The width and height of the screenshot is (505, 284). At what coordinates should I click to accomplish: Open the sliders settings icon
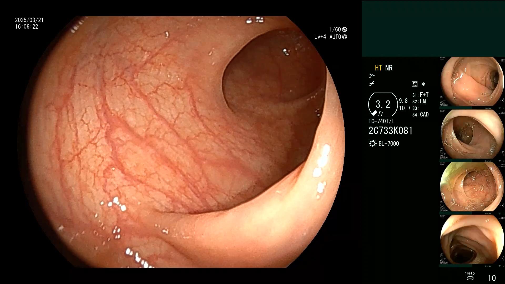pyautogui.click(x=415, y=84)
